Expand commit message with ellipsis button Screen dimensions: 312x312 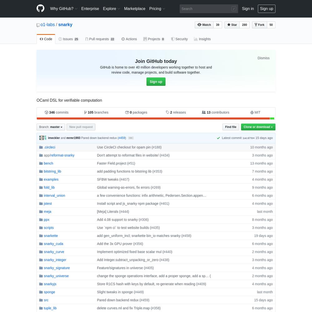131,138
